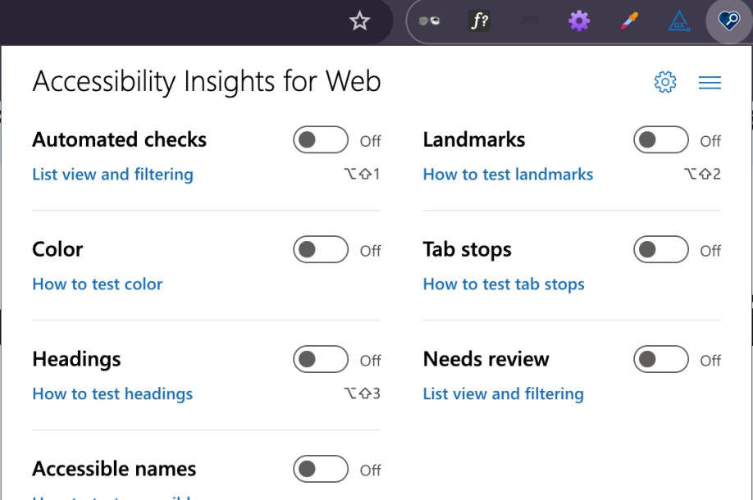The width and height of the screenshot is (753, 500).
Task: Click the eye-shaped browser extension icon
Action: coord(429,20)
